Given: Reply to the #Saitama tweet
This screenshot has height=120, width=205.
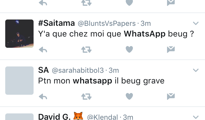Looking at the screenshot, I should pos(43,49).
